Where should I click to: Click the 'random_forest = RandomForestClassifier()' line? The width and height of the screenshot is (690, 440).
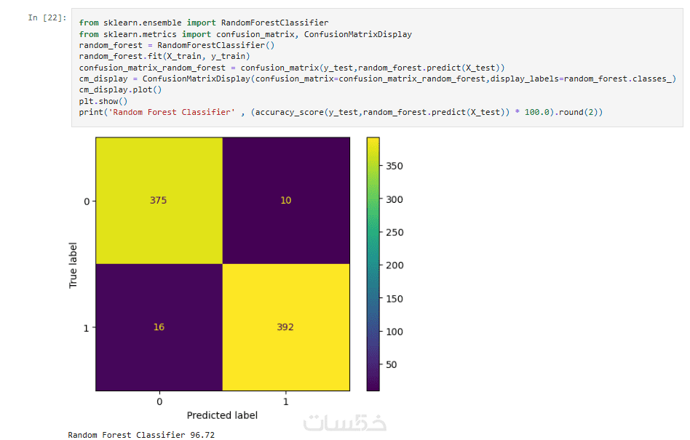tap(177, 45)
